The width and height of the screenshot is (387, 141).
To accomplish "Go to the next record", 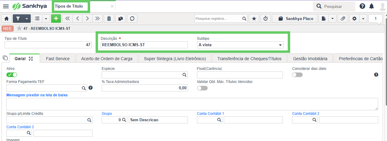I will point(87,19).
